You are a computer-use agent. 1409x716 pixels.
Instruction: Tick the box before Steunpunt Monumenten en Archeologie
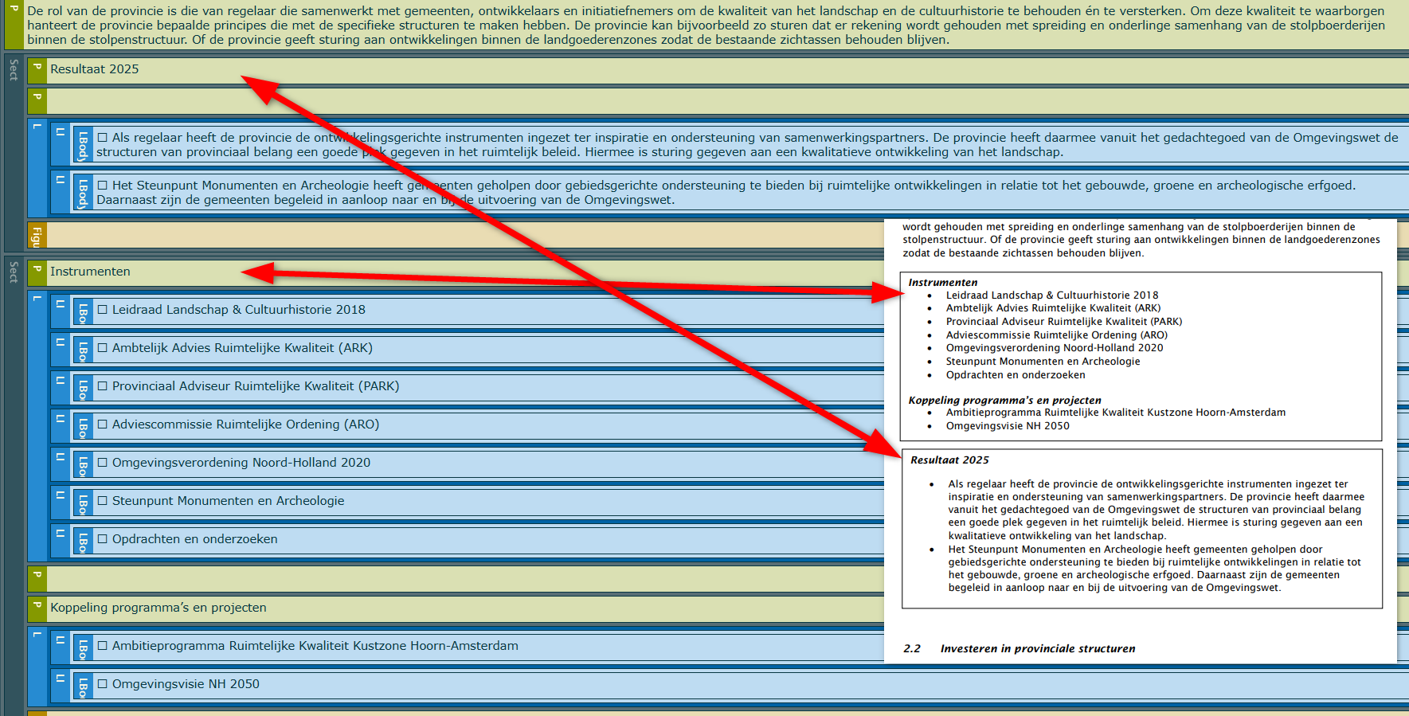(x=102, y=501)
